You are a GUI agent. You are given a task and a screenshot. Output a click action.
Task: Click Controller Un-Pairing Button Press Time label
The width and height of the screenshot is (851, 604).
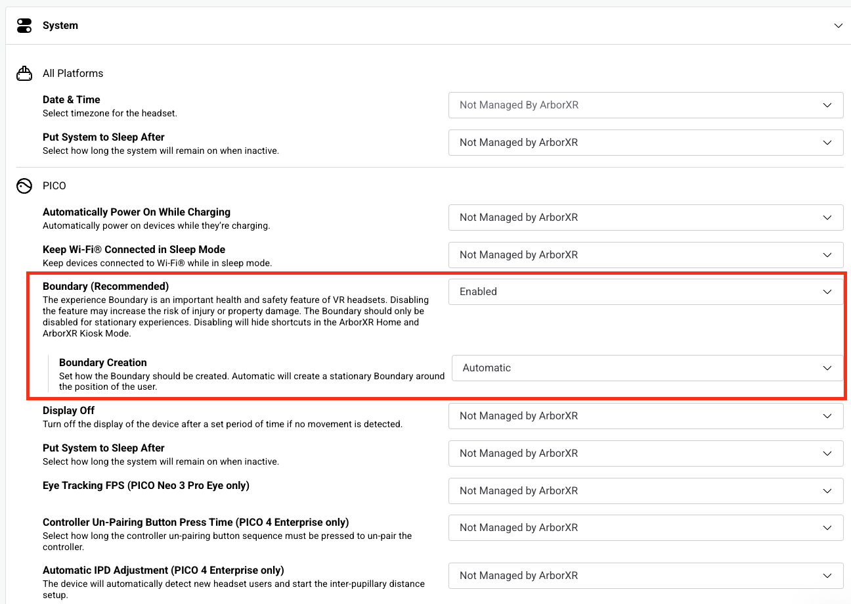click(x=196, y=523)
